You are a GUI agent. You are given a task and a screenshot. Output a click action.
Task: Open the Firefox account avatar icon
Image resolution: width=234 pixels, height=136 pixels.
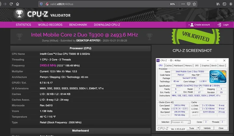231,4
